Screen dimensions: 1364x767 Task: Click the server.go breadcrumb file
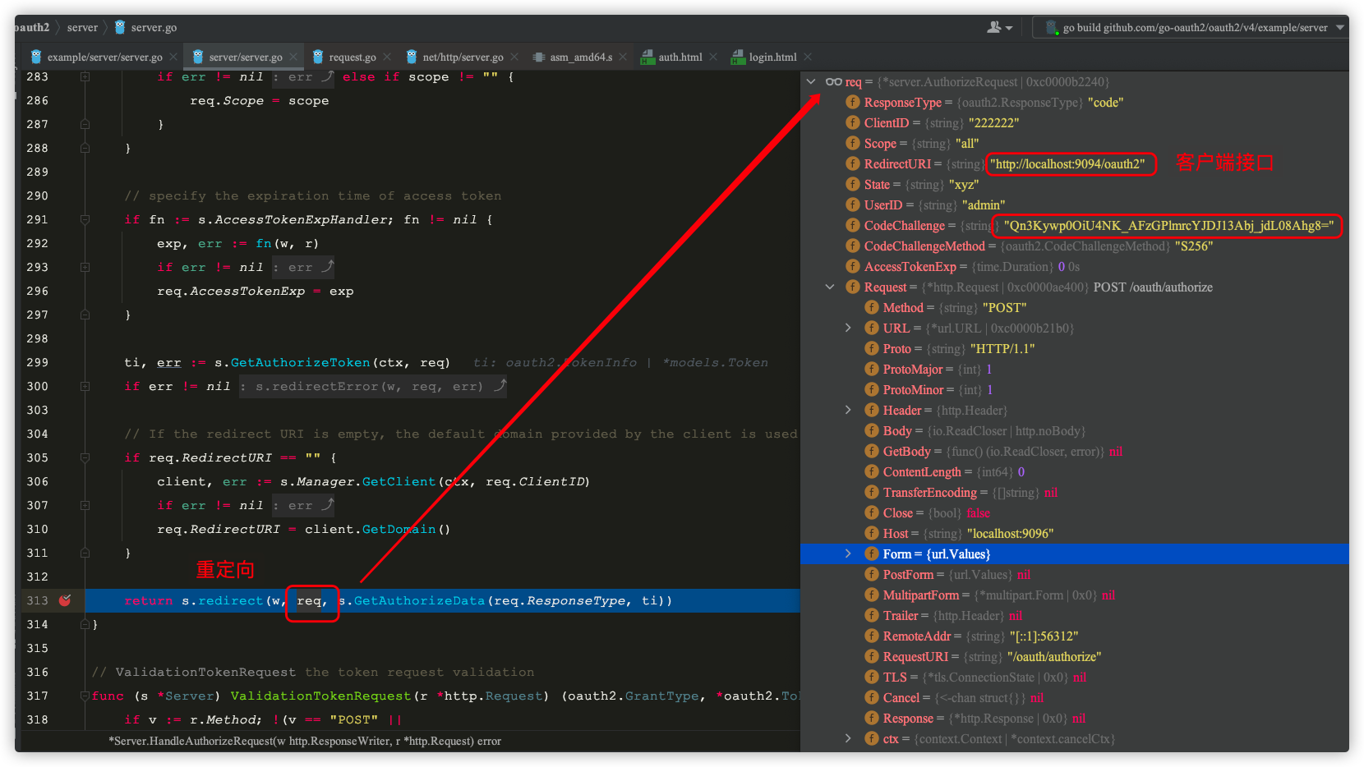coord(145,27)
